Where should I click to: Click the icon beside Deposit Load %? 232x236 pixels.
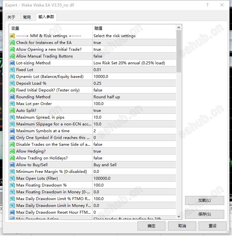[12, 83]
